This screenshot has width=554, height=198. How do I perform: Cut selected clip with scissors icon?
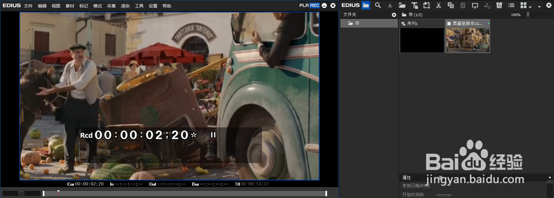tap(439, 5)
